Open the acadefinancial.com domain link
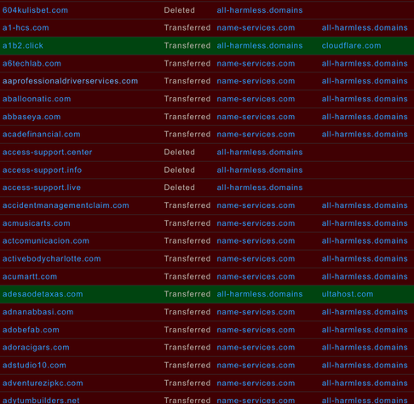414x404 pixels. click(42, 135)
